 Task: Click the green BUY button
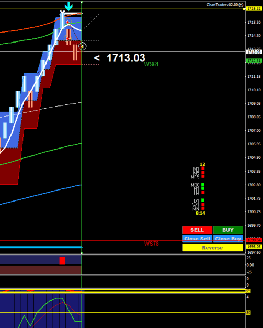click(228, 230)
